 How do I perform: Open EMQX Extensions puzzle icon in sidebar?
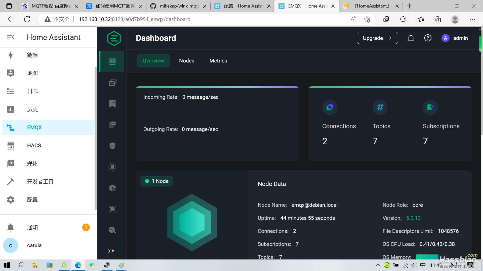[112, 209]
